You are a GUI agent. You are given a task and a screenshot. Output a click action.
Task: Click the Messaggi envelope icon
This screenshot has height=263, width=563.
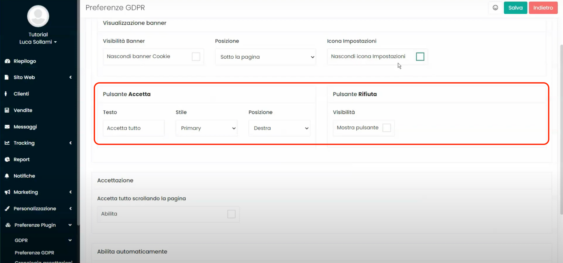7,127
